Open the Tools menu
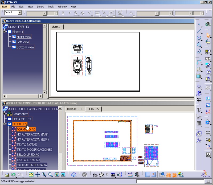The height and width of the screenshot is (185, 213). tap(51, 7)
